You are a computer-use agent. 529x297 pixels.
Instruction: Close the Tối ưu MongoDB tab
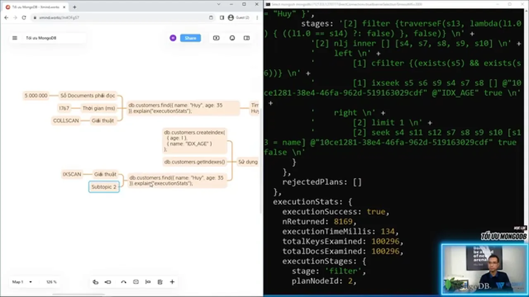click(64, 7)
